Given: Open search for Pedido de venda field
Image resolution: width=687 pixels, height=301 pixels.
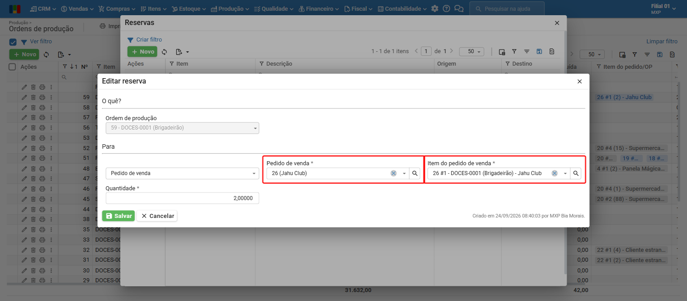Looking at the screenshot, I should [x=415, y=173].
